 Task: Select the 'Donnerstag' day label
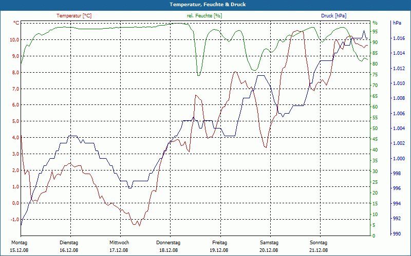point(169,242)
